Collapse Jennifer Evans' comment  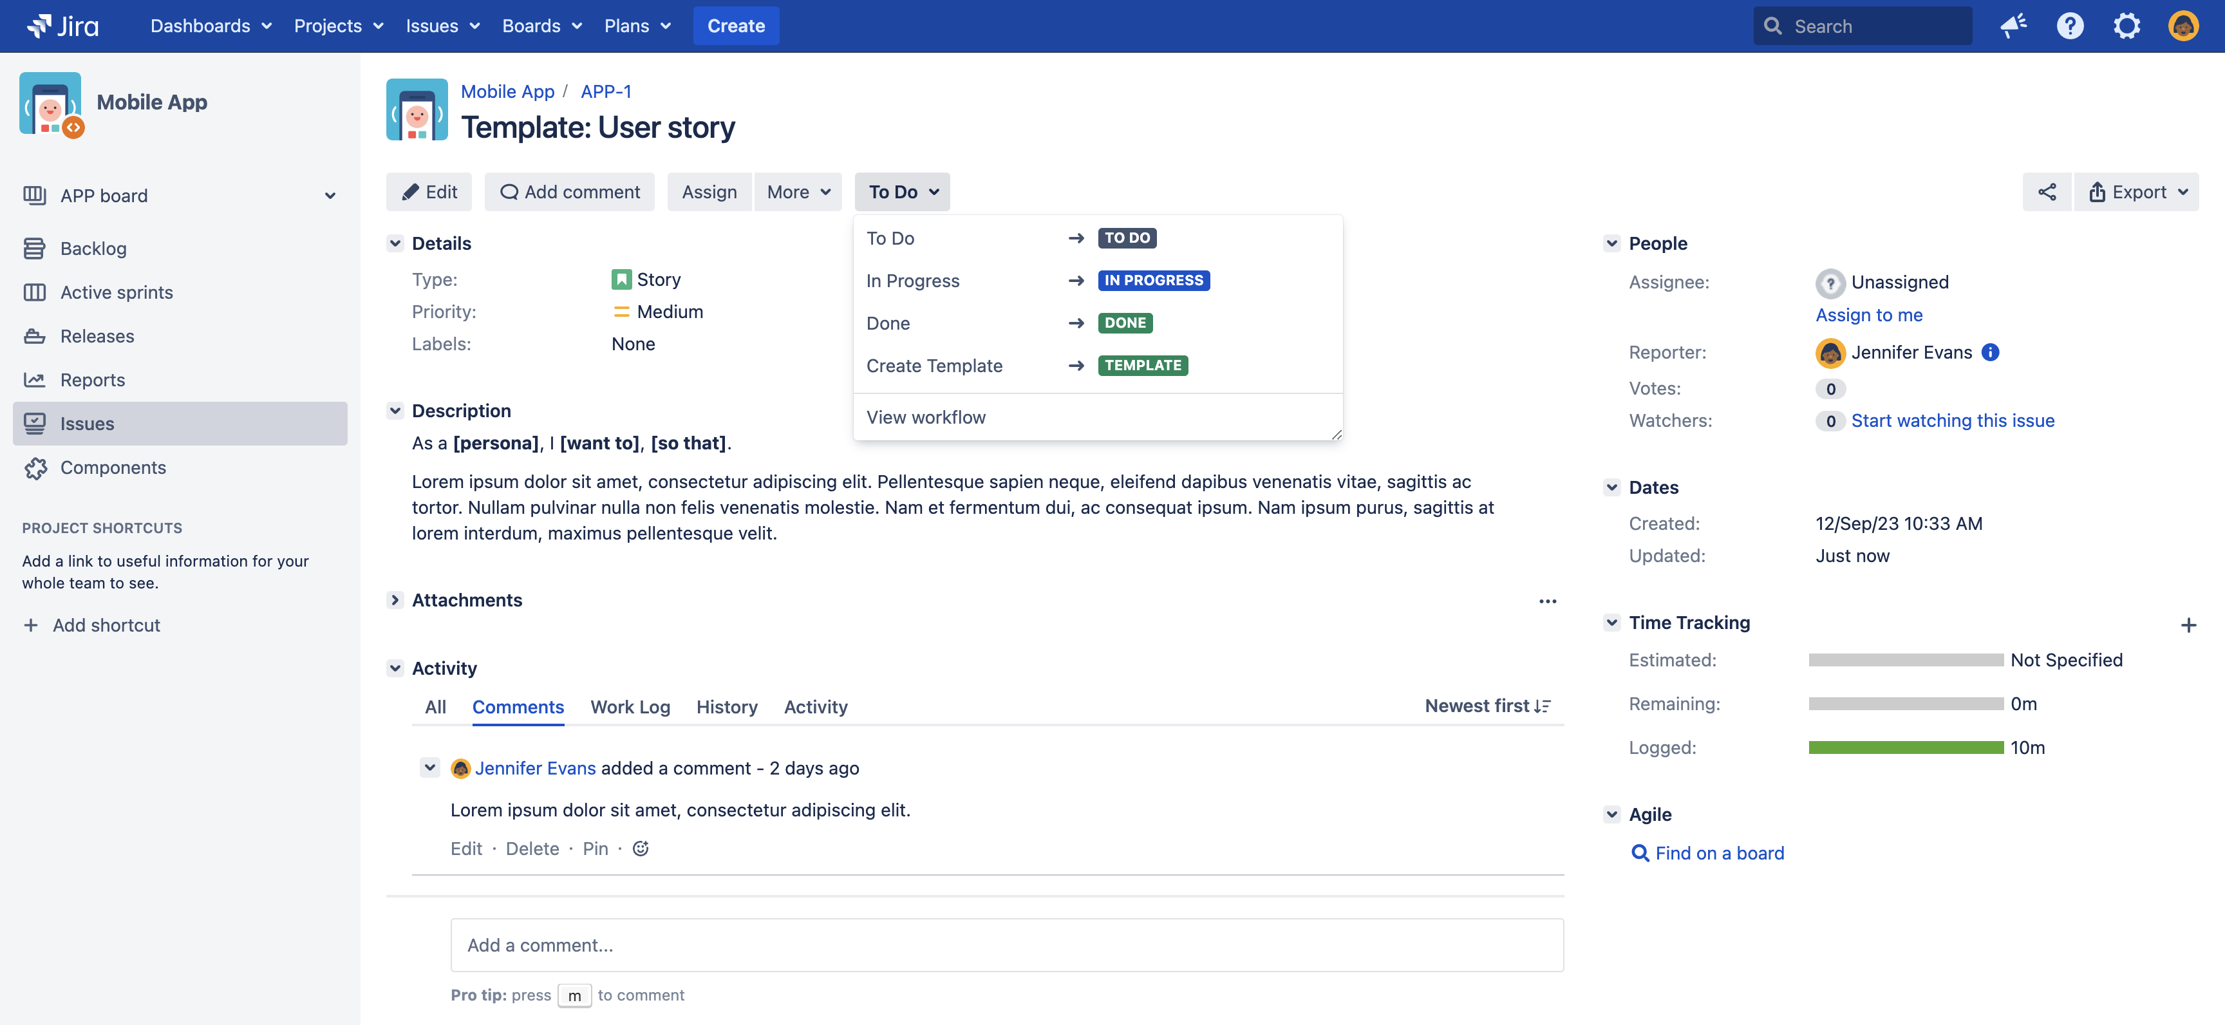click(x=429, y=767)
